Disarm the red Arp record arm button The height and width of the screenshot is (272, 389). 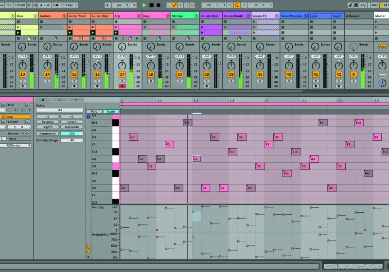click(x=122, y=86)
